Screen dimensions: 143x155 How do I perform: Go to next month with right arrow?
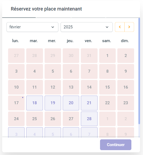(x=129, y=27)
